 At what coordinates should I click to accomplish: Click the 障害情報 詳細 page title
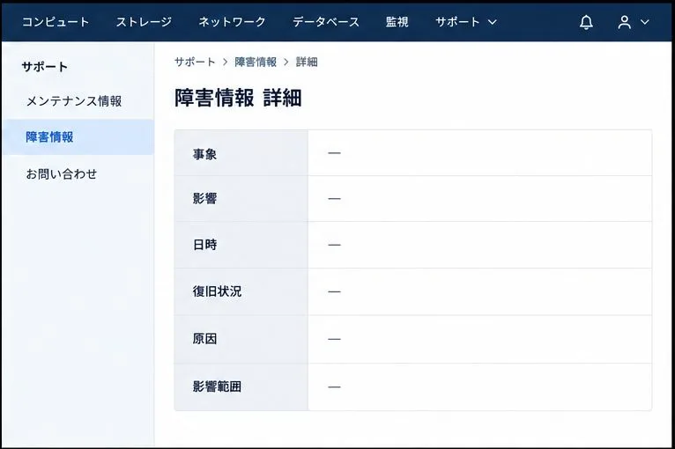coord(238,98)
